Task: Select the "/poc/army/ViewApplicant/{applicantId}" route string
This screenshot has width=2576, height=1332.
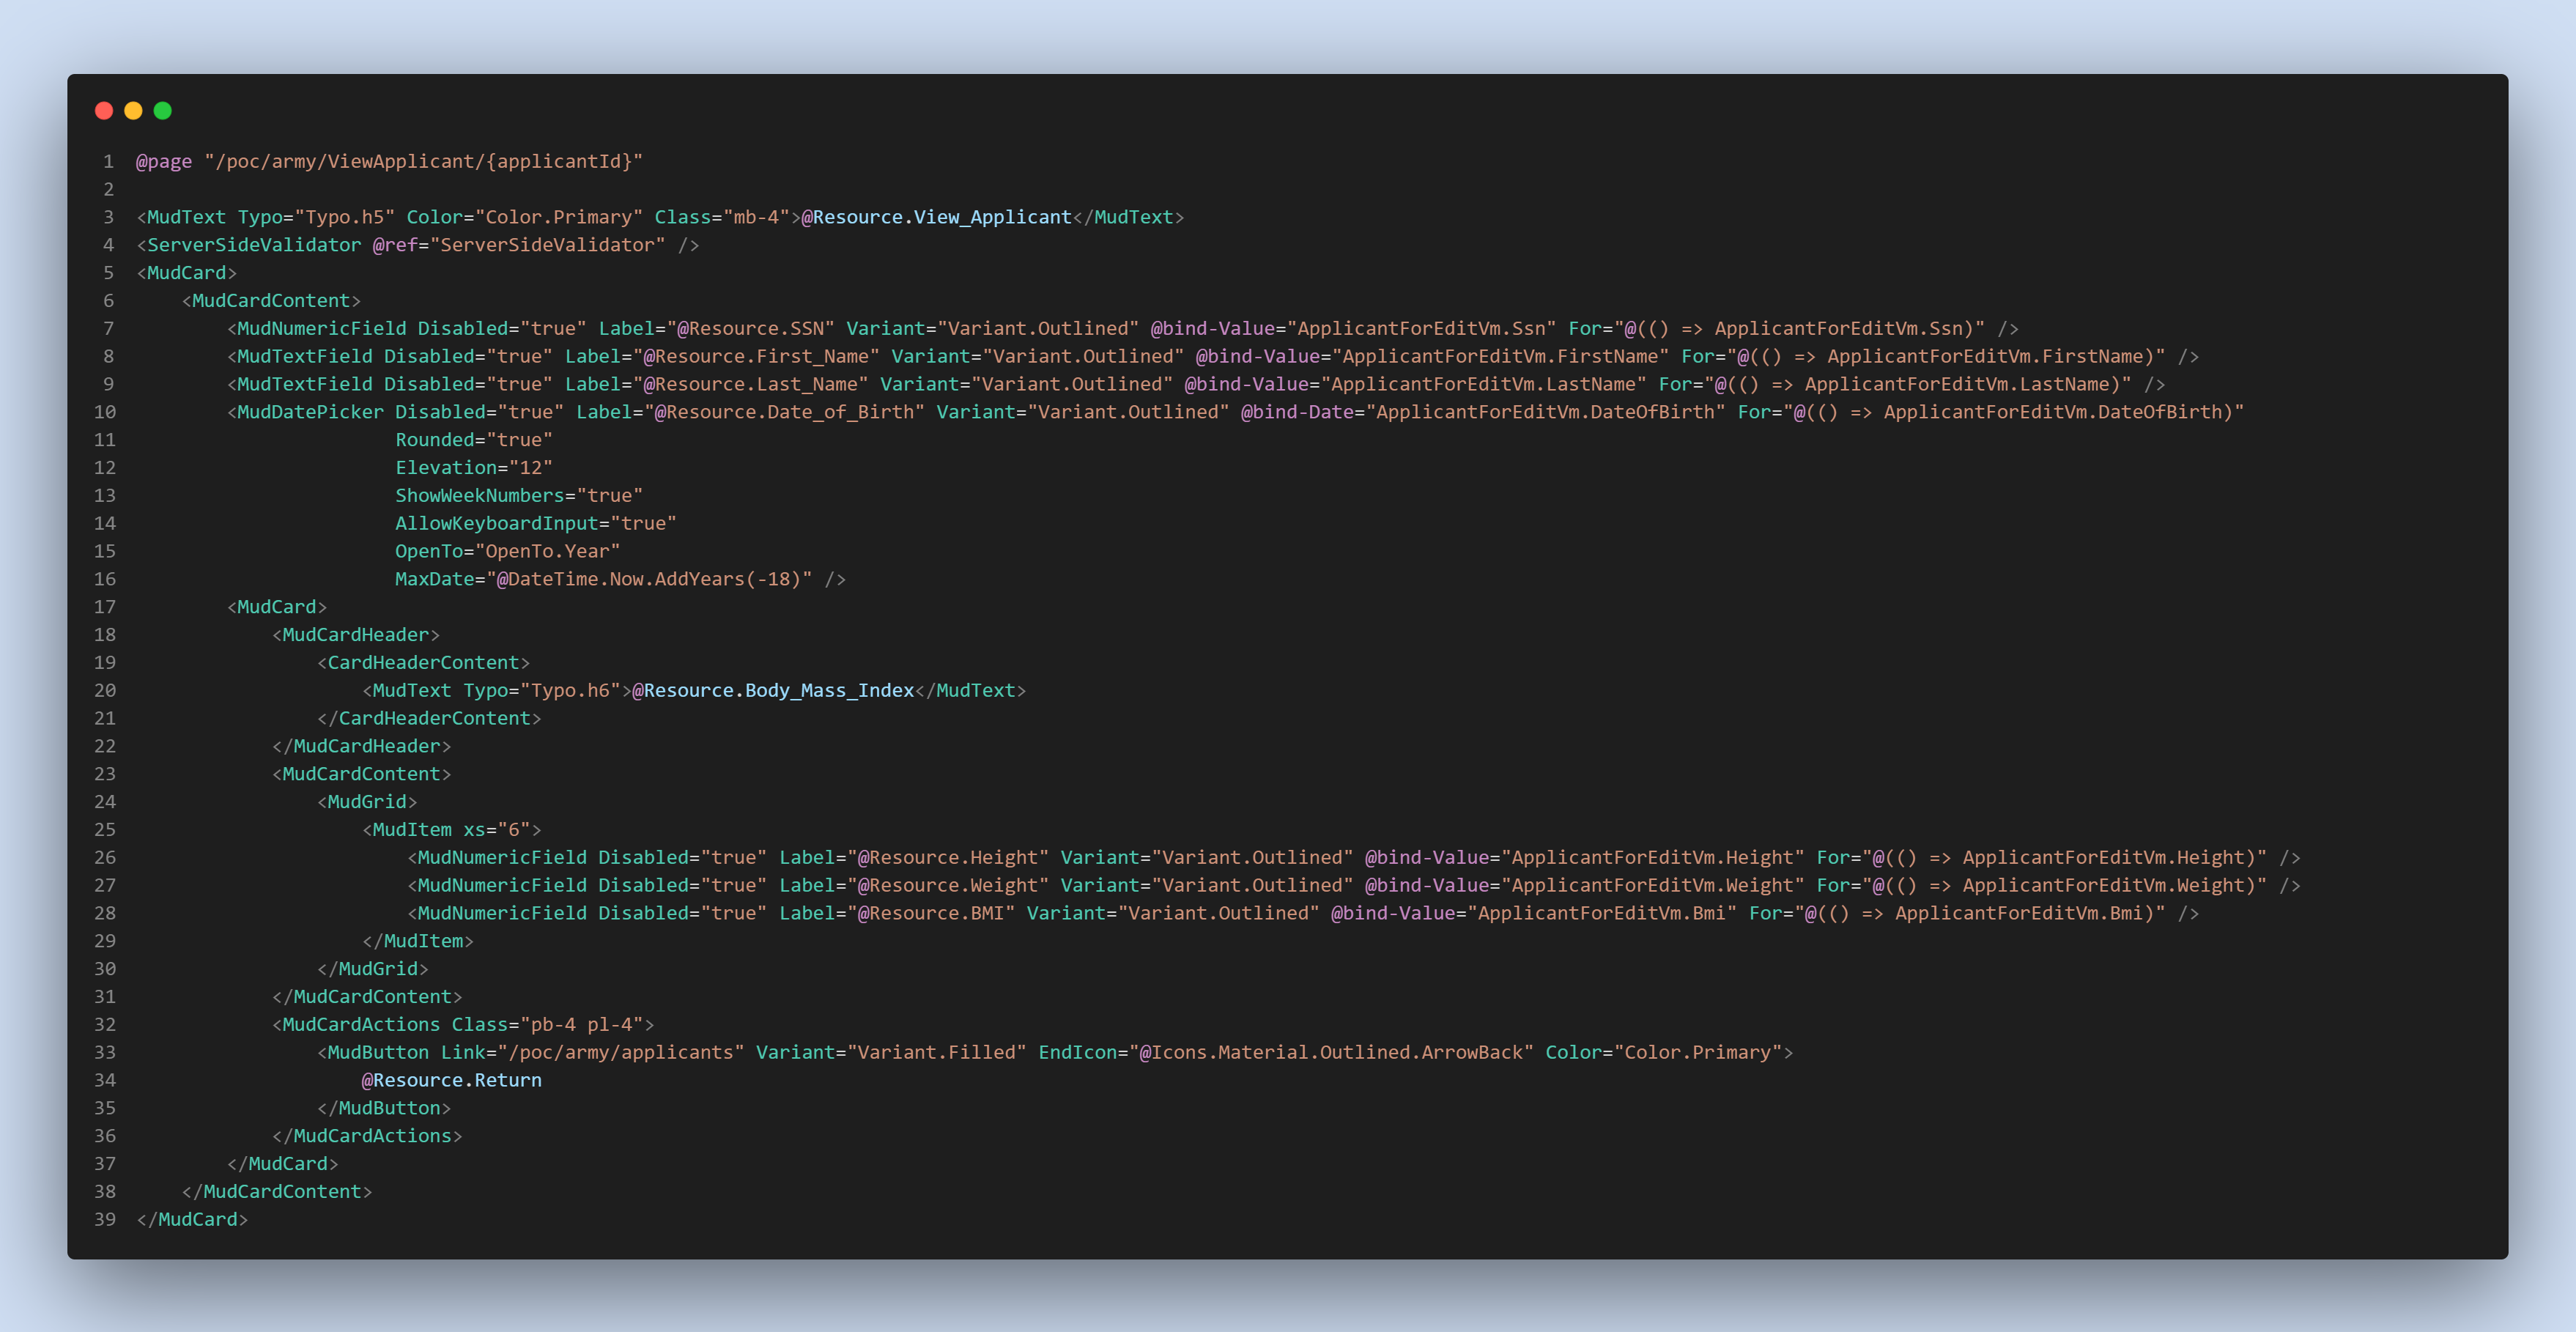Action: click(423, 161)
